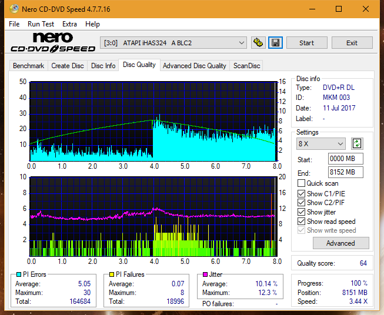
Task: Click the refresh speed settings icon
Action: 357,143
